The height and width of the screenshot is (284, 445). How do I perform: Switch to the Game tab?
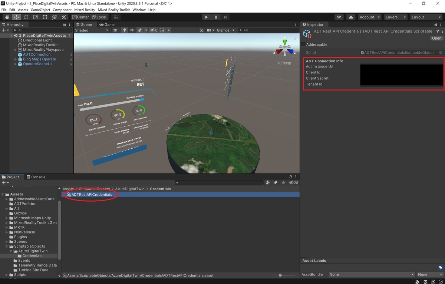[x=107, y=24]
